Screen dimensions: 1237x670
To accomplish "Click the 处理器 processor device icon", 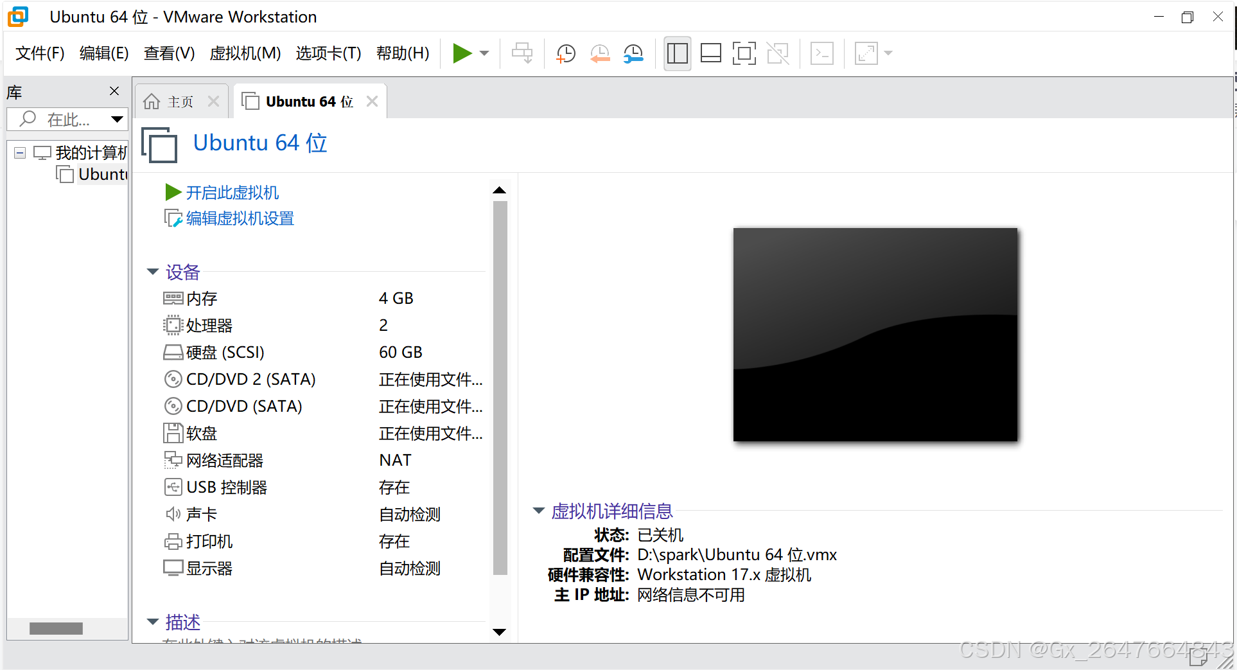I will point(173,326).
